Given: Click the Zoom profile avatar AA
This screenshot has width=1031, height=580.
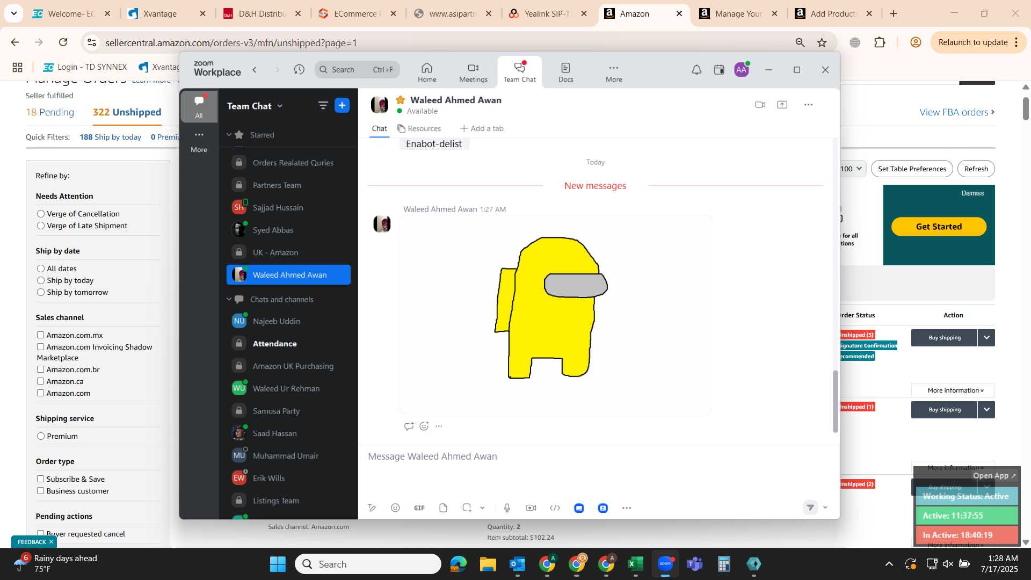Looking at the screenshot, I should (x=742, y=70).
